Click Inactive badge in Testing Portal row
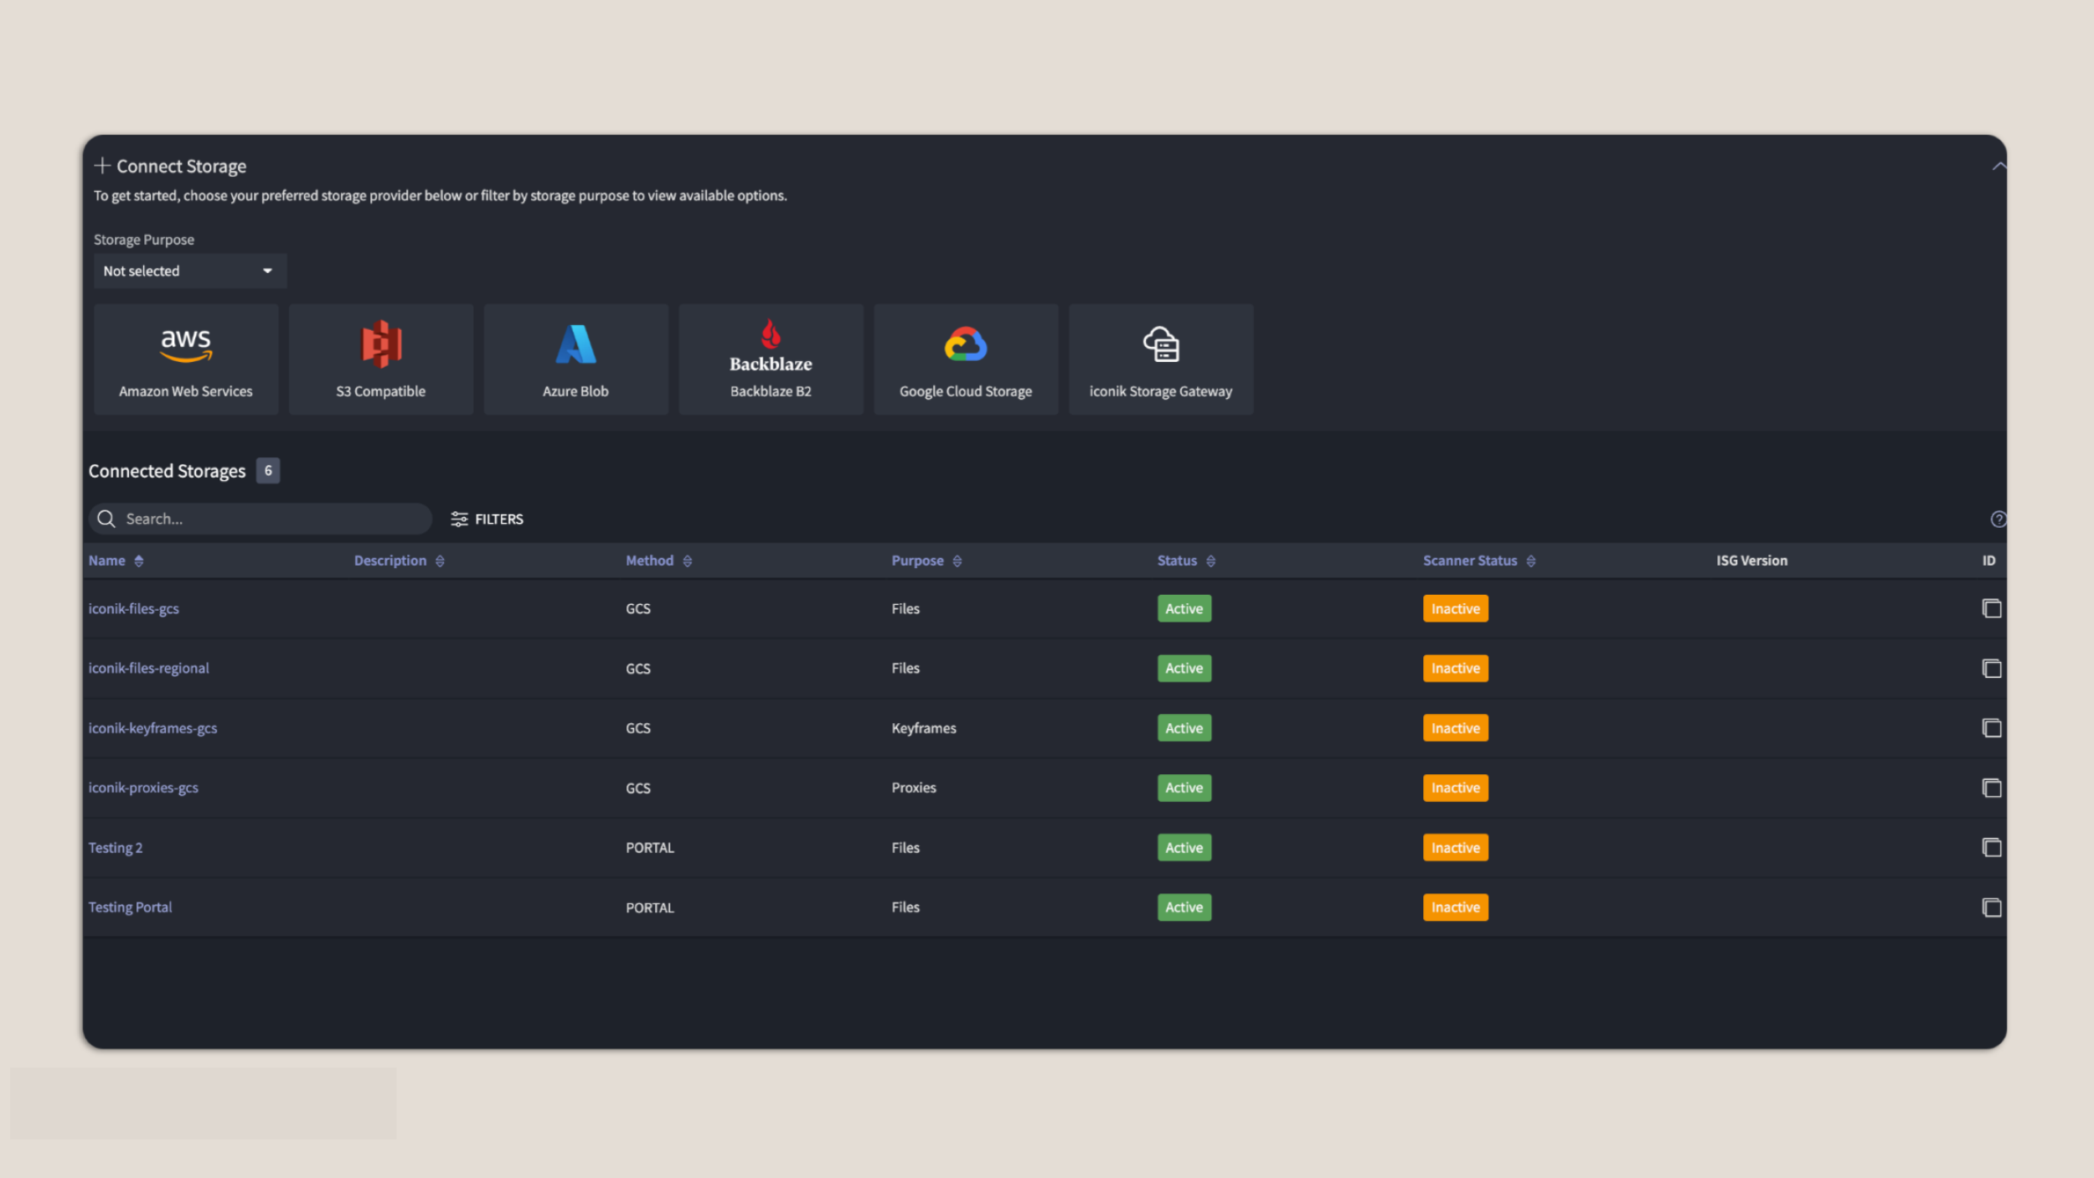 [1456, 907]
